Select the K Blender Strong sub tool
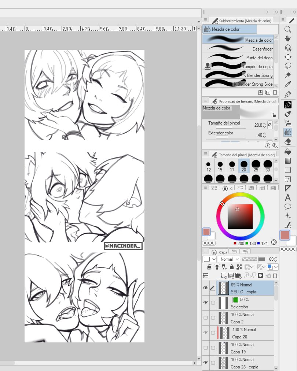Image resolution: width=297 pixels, height=371 pixels. coord(238,75)
